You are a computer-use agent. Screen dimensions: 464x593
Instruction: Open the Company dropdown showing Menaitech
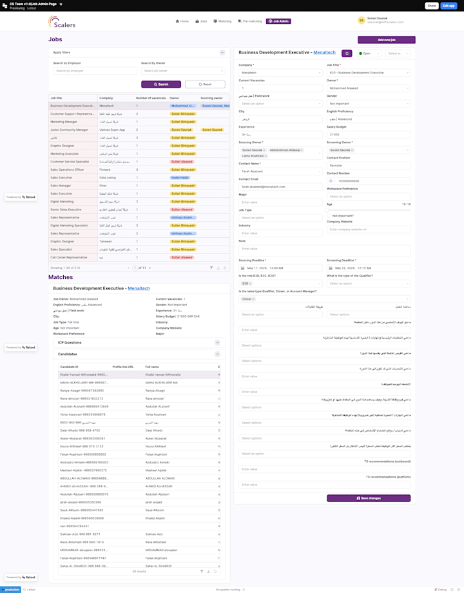280,73
